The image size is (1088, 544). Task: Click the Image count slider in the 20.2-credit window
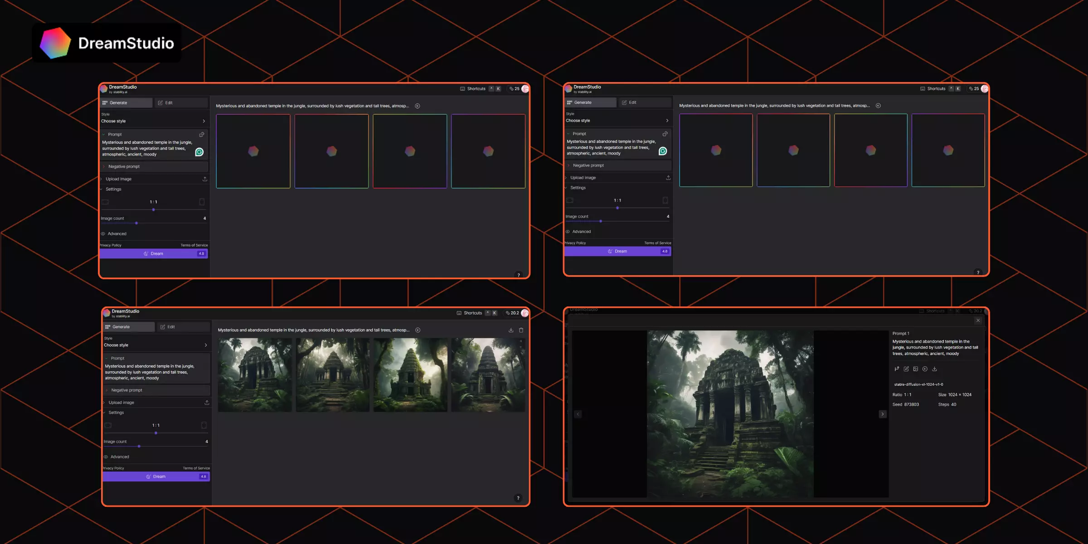(x=139, y=447)
